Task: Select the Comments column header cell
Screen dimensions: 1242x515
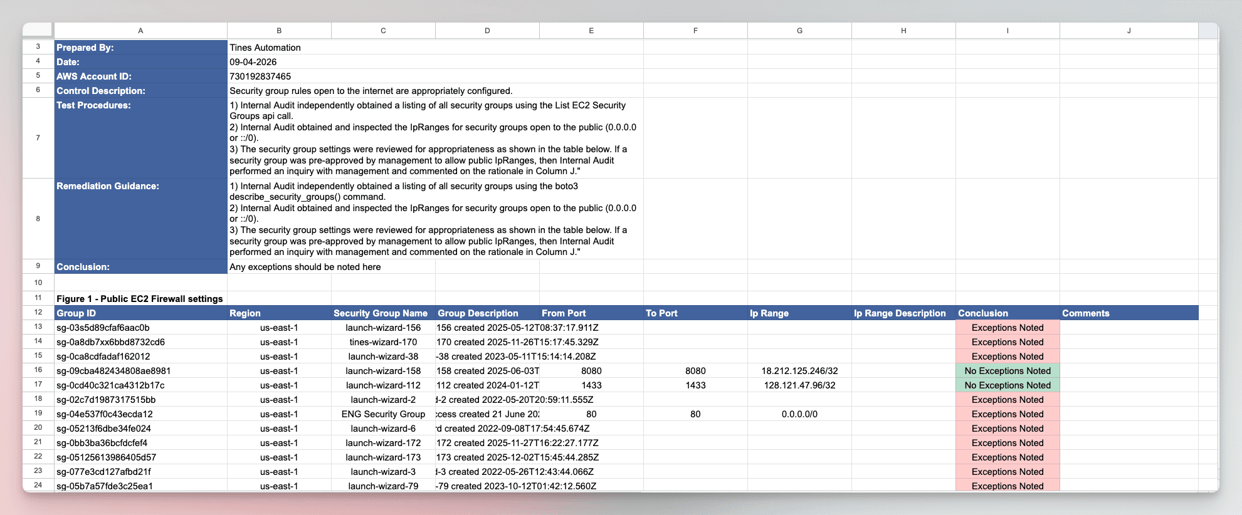Action: pyautogui.click(x=1129, y=313)
